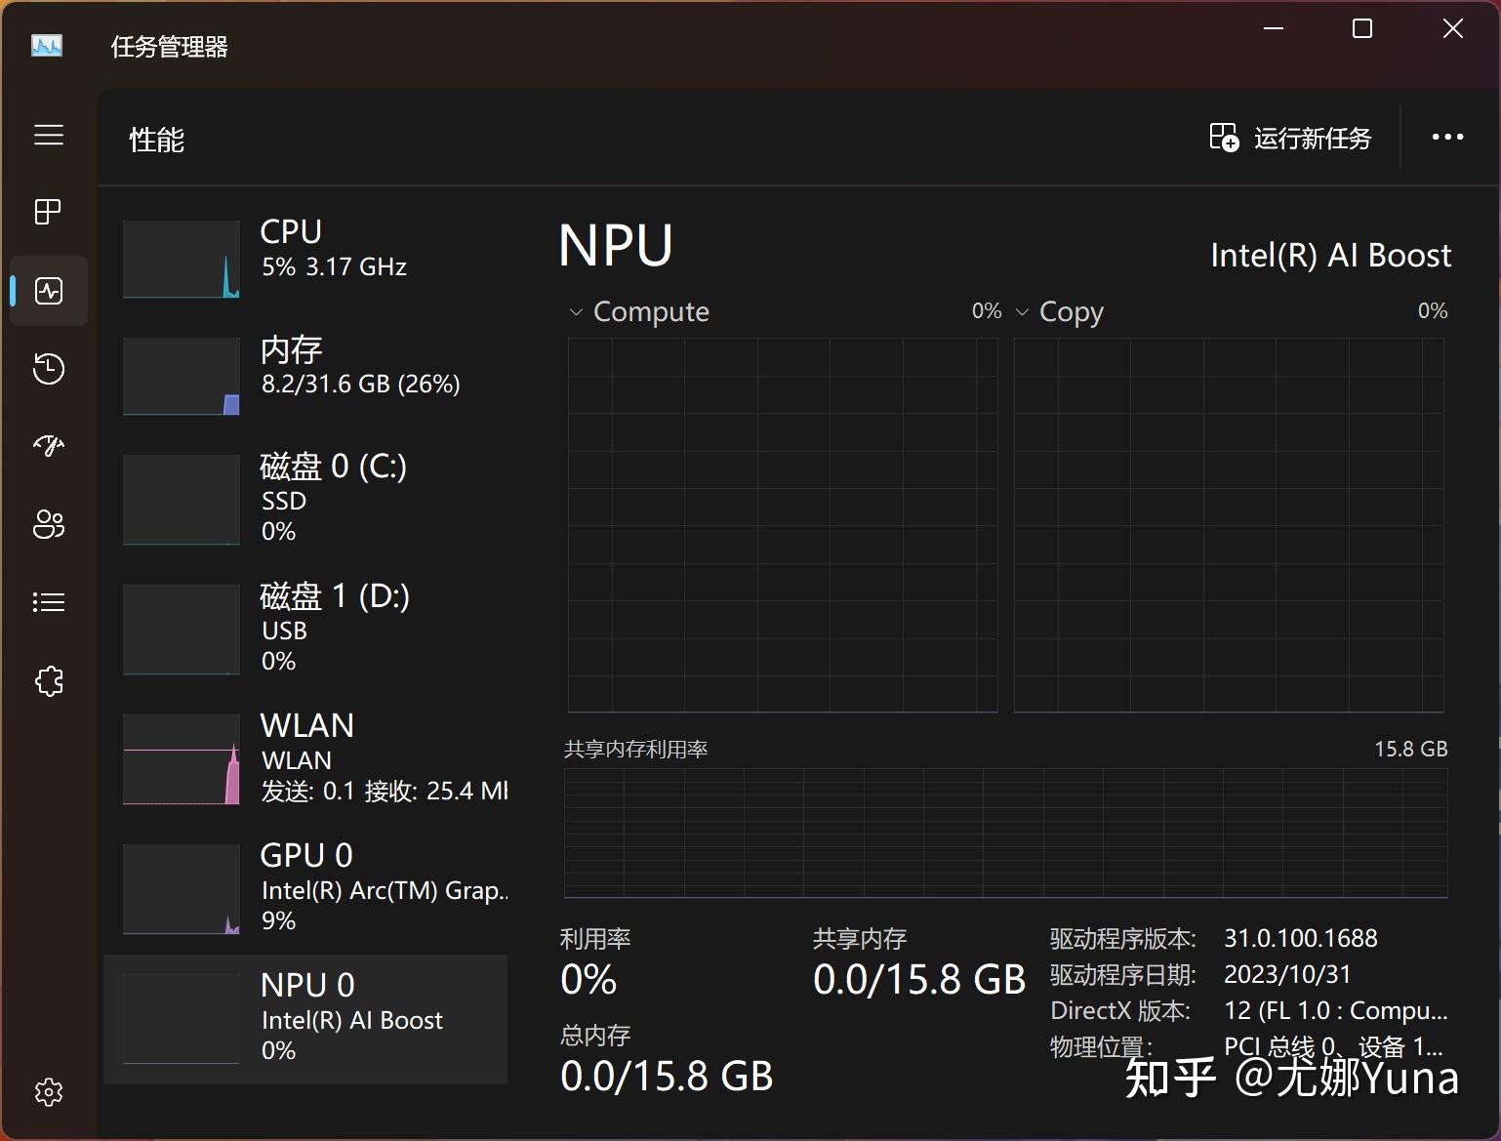Click the GPU 0 mini graph thumbnail
The width and height of the screenshot is (1501, 1141).
tap(182, 889)
